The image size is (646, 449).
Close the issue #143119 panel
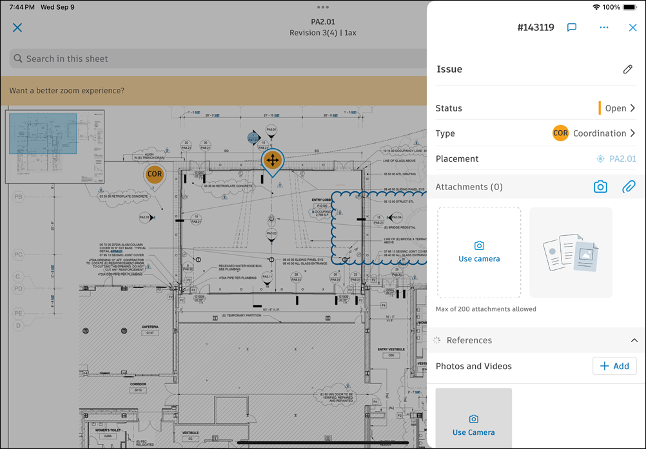tap(633, 28)
